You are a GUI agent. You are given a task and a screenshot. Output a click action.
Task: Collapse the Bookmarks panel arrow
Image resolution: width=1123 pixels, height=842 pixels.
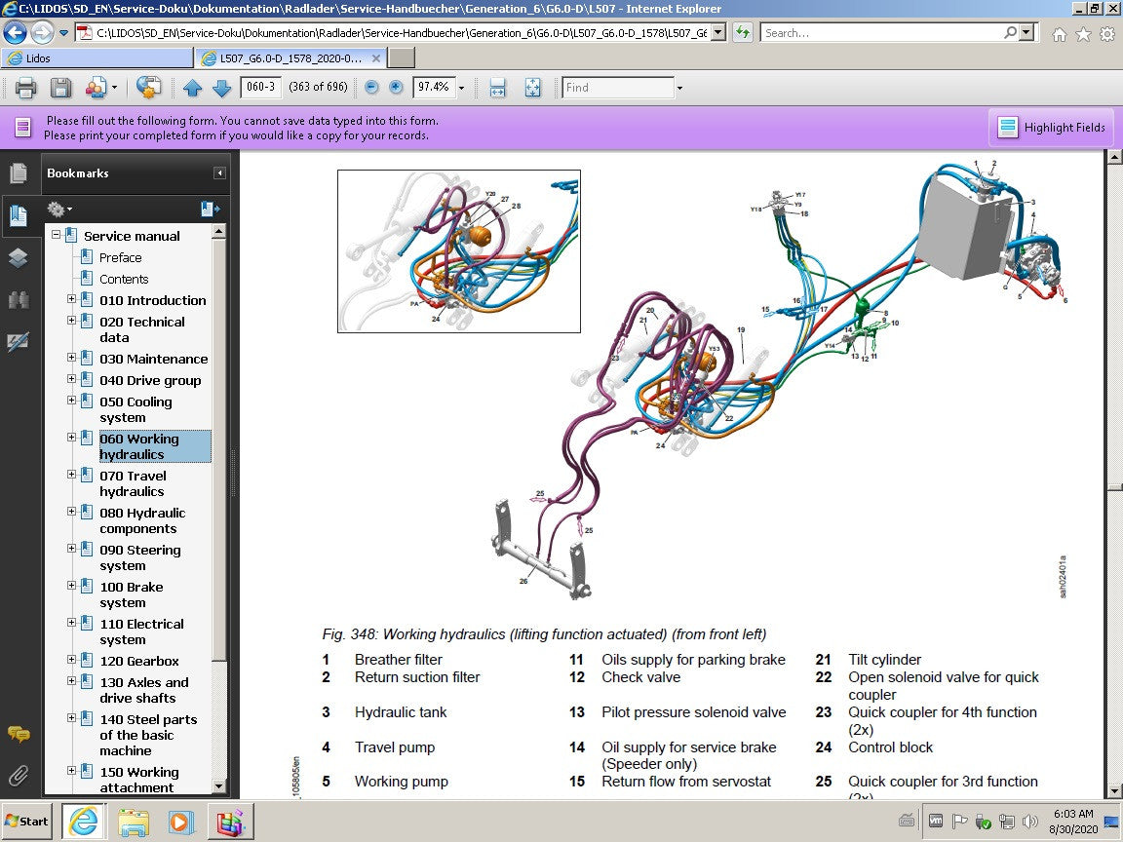click(x=219, y=173)
